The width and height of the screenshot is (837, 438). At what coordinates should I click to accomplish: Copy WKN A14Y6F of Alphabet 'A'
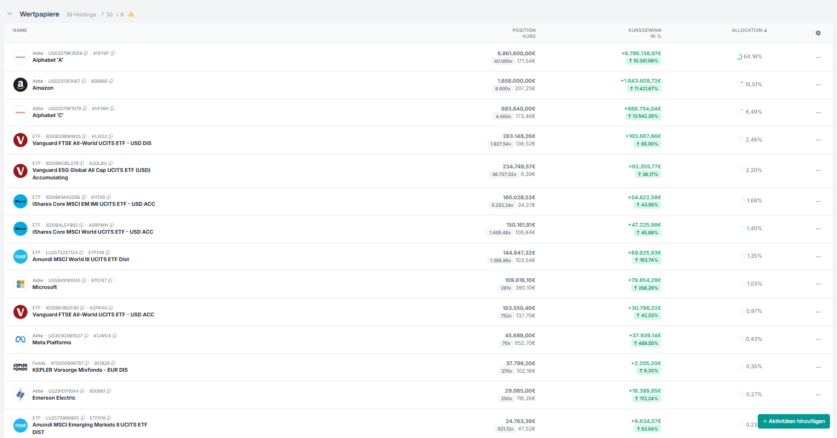[x=113, y=53]
